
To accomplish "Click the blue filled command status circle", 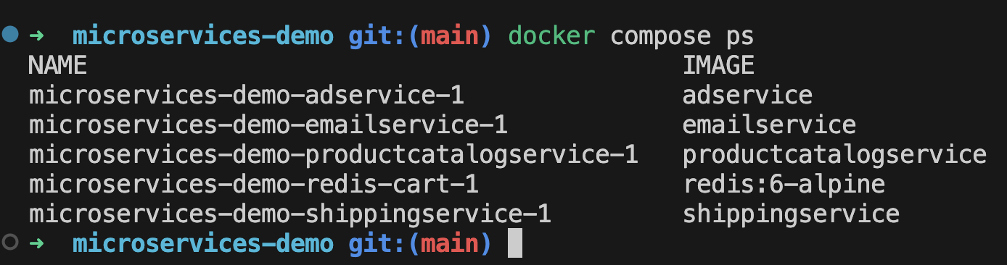I will click(10, 35).
